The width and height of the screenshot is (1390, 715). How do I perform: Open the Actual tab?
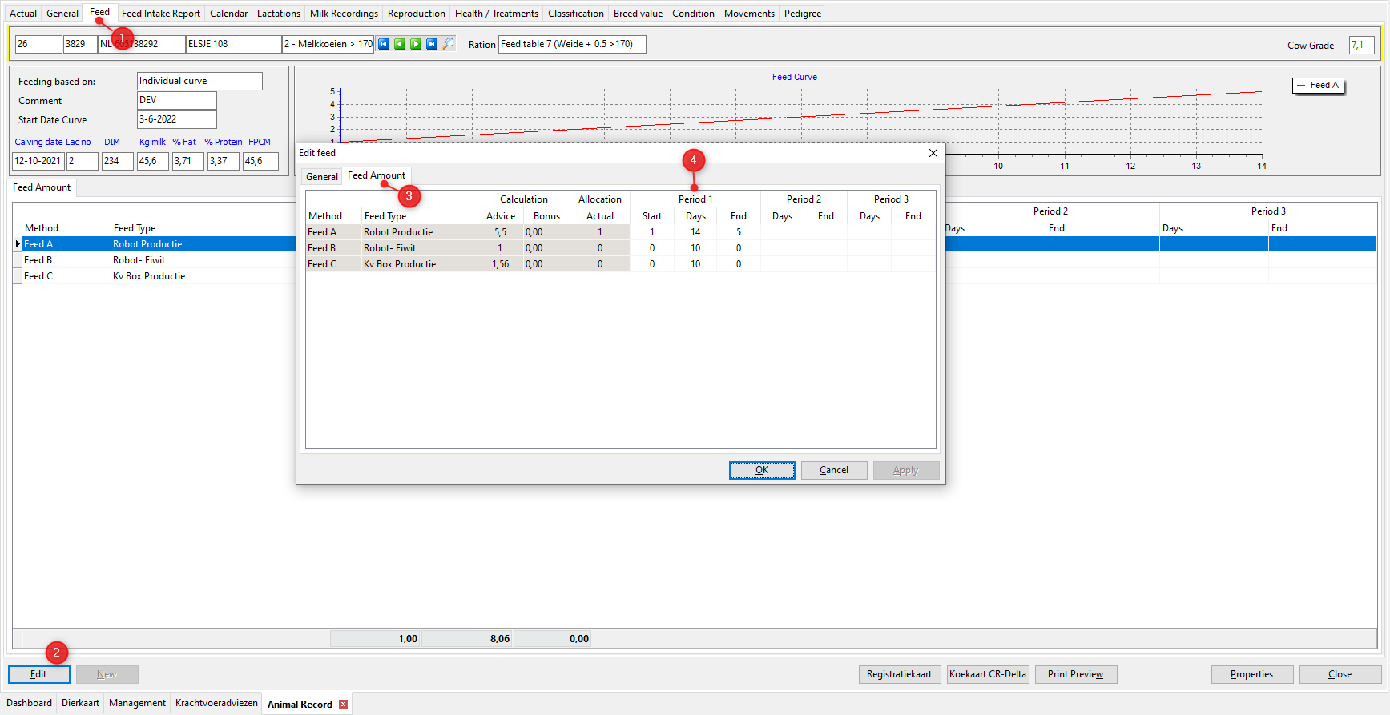[23, 14]
